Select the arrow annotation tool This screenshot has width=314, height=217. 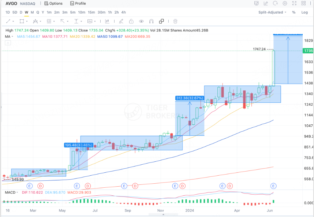coord(63,21)
